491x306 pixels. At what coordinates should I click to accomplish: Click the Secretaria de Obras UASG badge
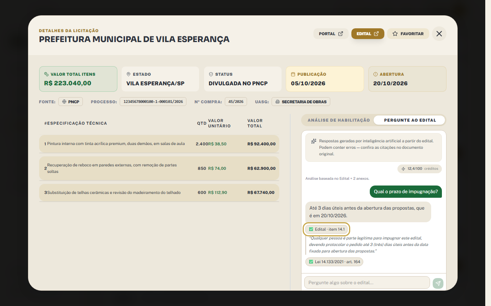[x=301, y=102]
